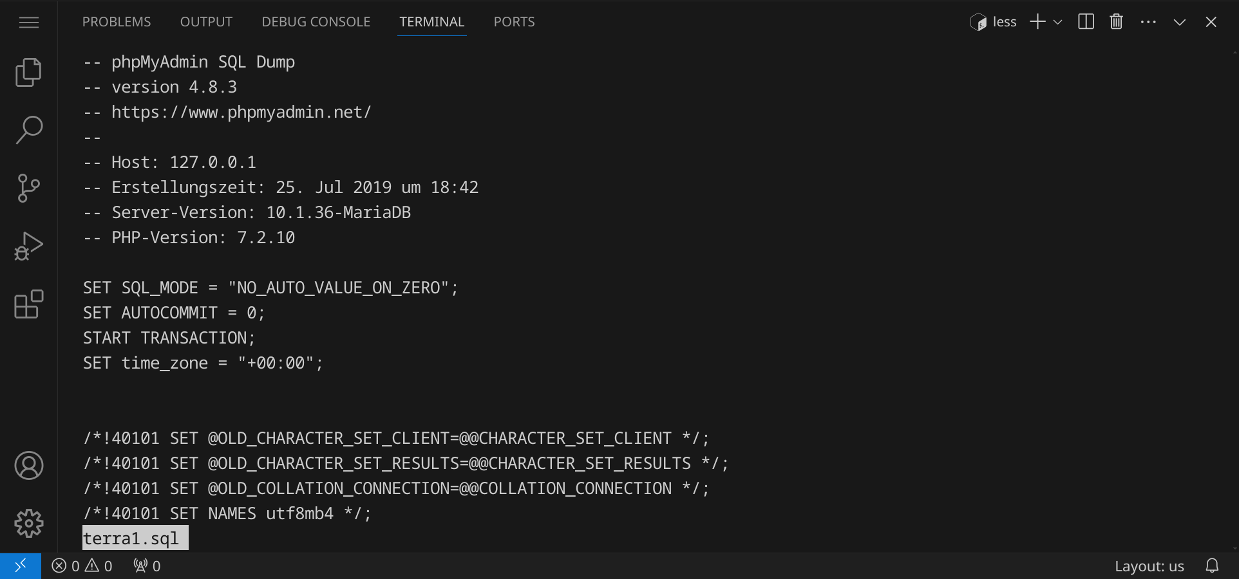1239x579 pixels.
Task: Click the errors and warnings status indicator
Action: click(x=82, y=566)
